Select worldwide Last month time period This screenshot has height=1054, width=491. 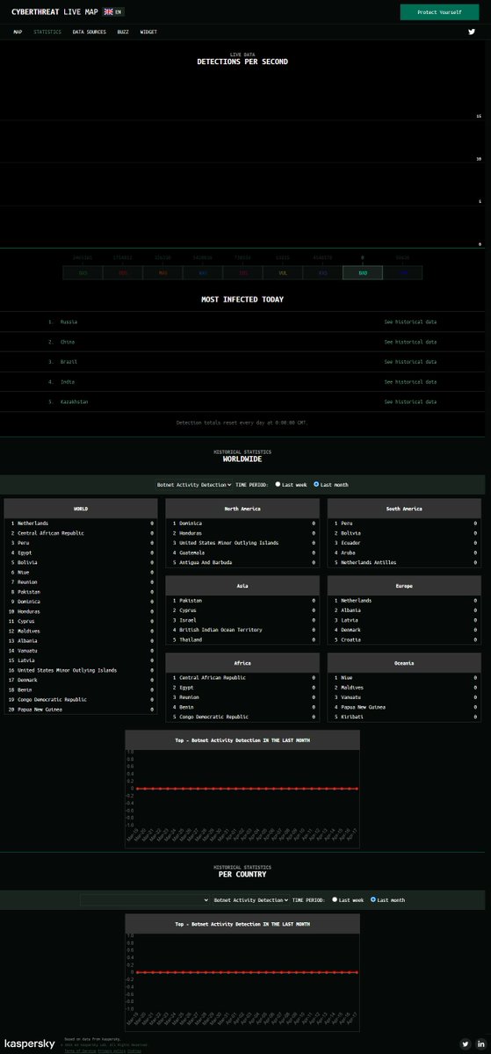coord(316,484)
